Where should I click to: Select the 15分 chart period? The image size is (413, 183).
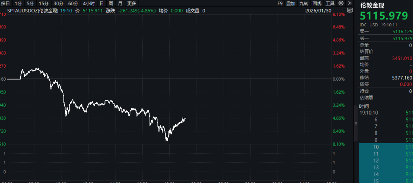tap(44, 3)
